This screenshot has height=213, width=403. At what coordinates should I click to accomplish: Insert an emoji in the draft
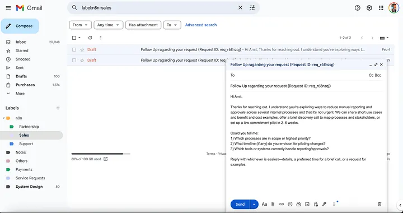[x=290, y=204]
